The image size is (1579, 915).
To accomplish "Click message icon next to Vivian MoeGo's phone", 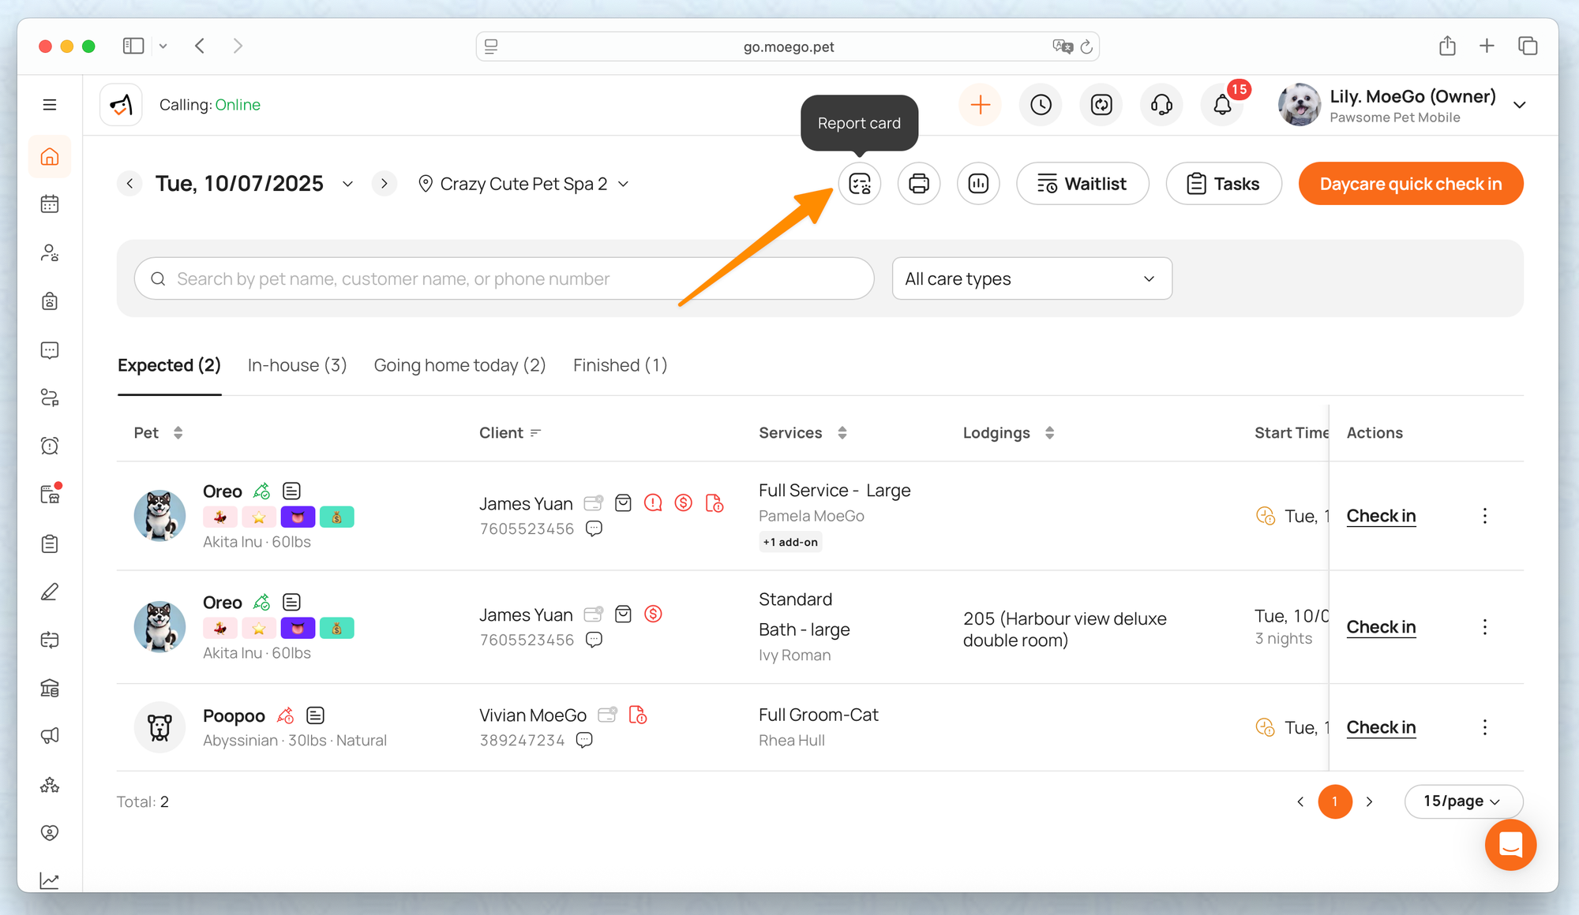I will pyautogui.click(x=584, y=740).
